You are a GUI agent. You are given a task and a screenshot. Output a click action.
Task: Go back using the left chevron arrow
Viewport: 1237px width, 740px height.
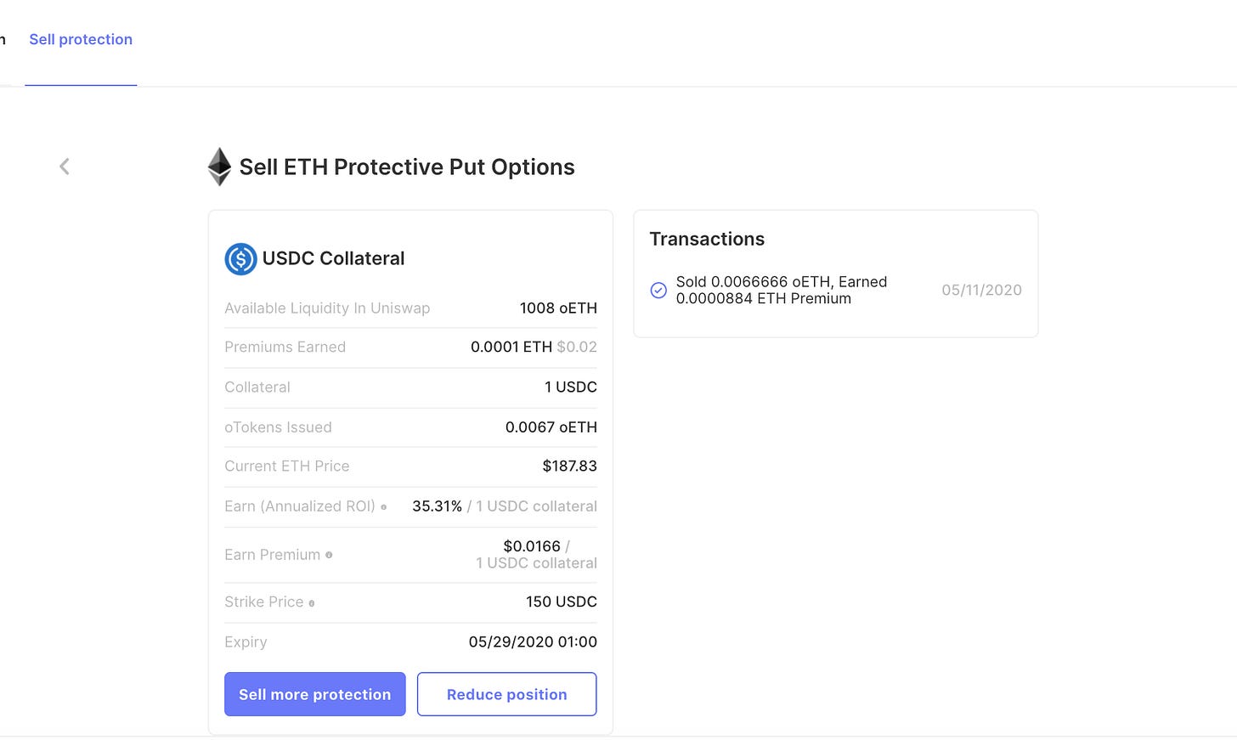[x=65, y=167]
